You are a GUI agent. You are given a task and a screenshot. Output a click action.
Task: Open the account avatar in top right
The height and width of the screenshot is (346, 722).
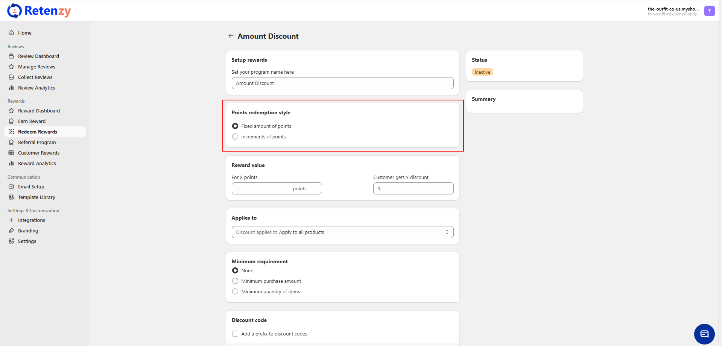709,11
